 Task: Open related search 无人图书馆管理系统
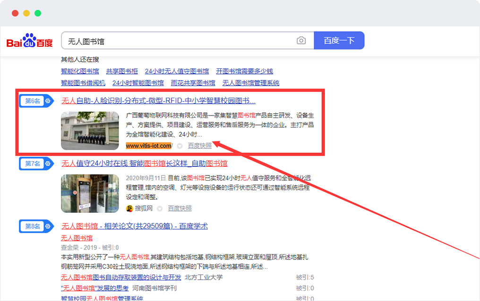pos(251,83)
